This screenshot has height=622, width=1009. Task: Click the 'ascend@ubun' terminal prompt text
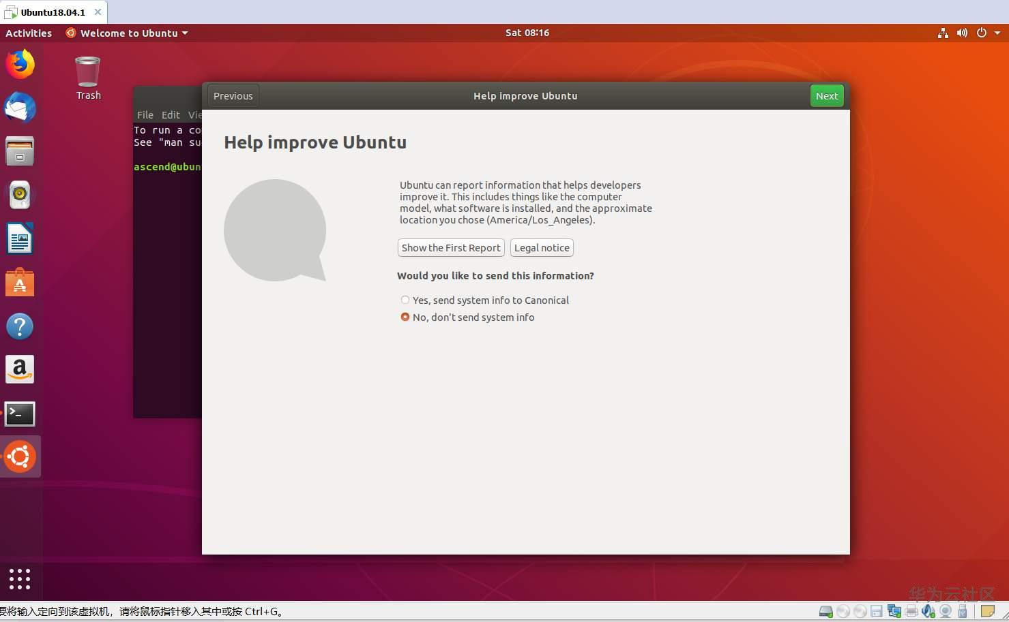click(x=167, y=166)
